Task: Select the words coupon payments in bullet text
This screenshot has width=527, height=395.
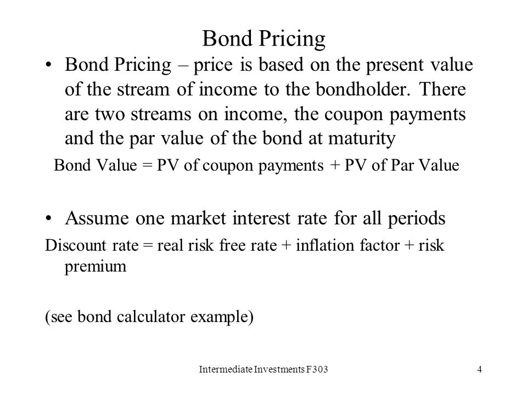Action: (x=395, y=115)
